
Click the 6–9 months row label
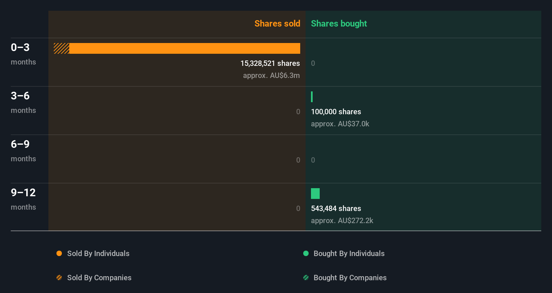pos(23,151)
